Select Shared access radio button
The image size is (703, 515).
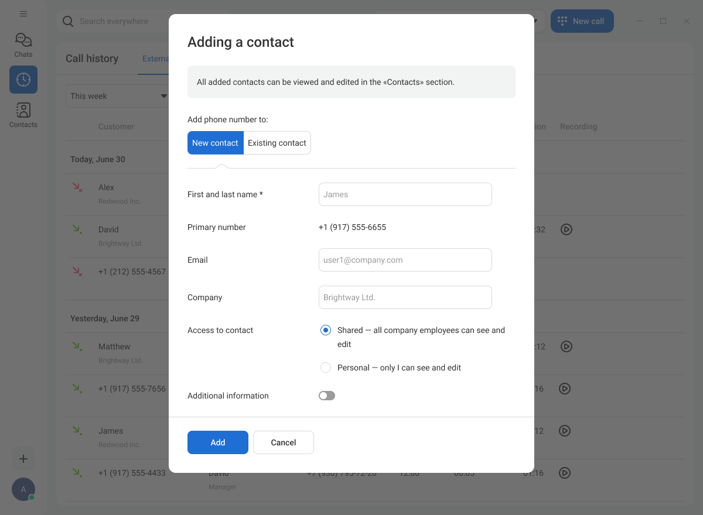(x=326, y=330)
